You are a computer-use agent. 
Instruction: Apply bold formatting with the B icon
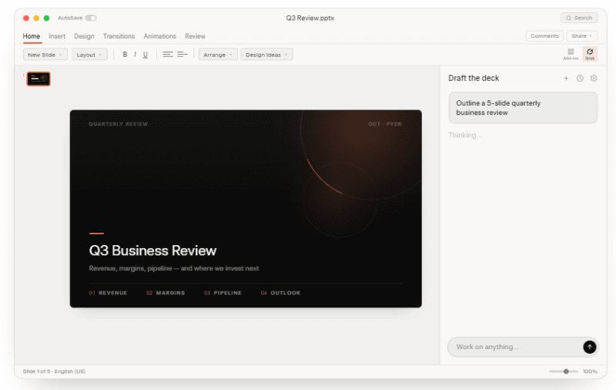(x=125, y=55)
